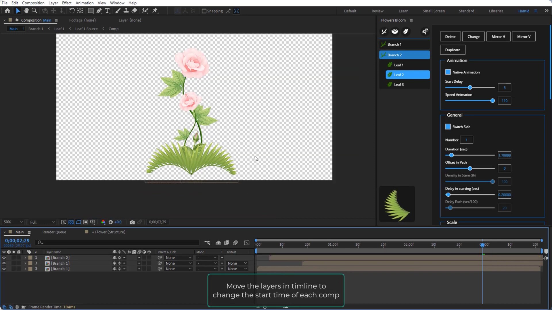Hide the Branch 2 layer eye
The image size is (552, 310).
[x=4, y=258]
